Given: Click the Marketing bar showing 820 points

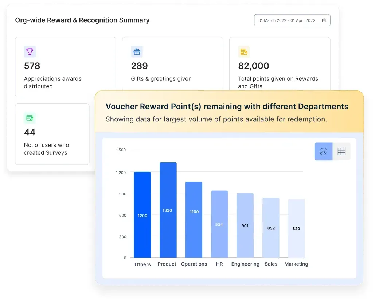Looking at the screenshot, I should (296, 228).
